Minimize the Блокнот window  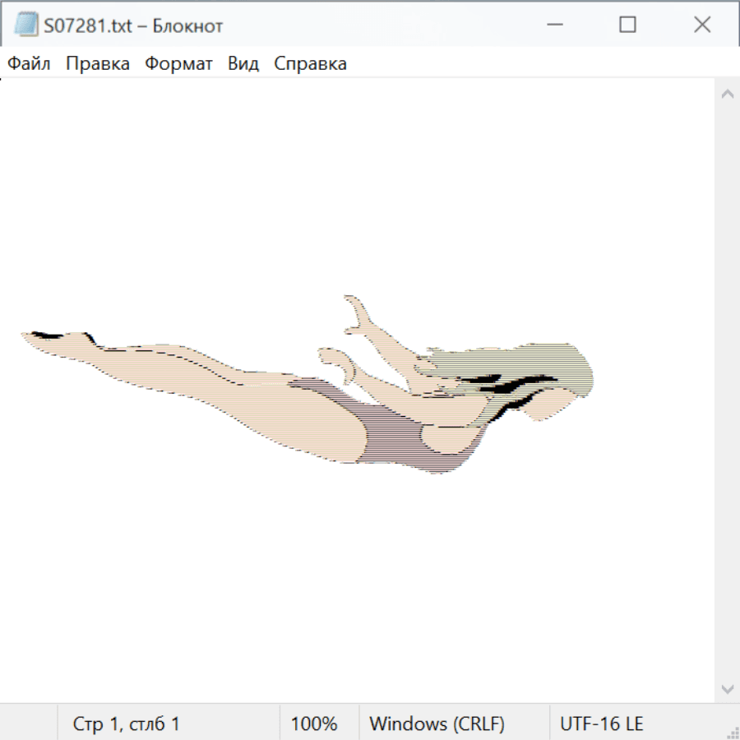tap(554, 25)
